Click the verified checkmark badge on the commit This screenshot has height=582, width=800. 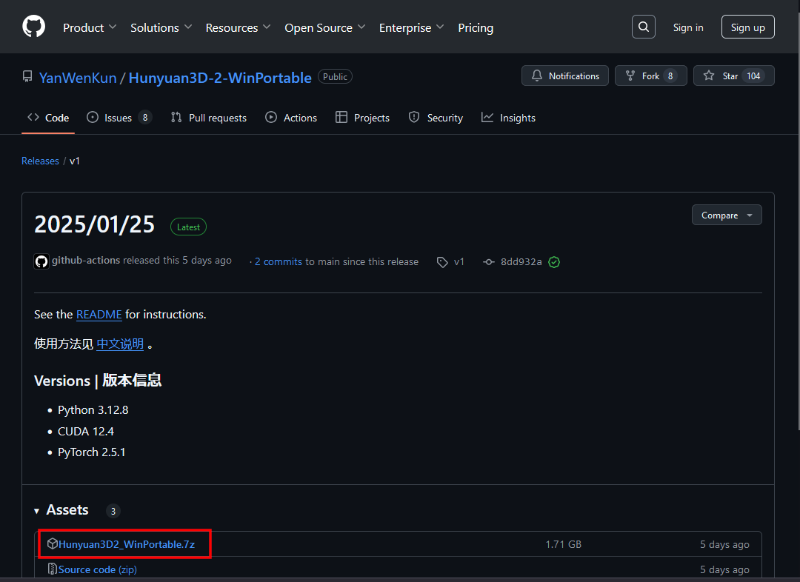tap(554, 261)
